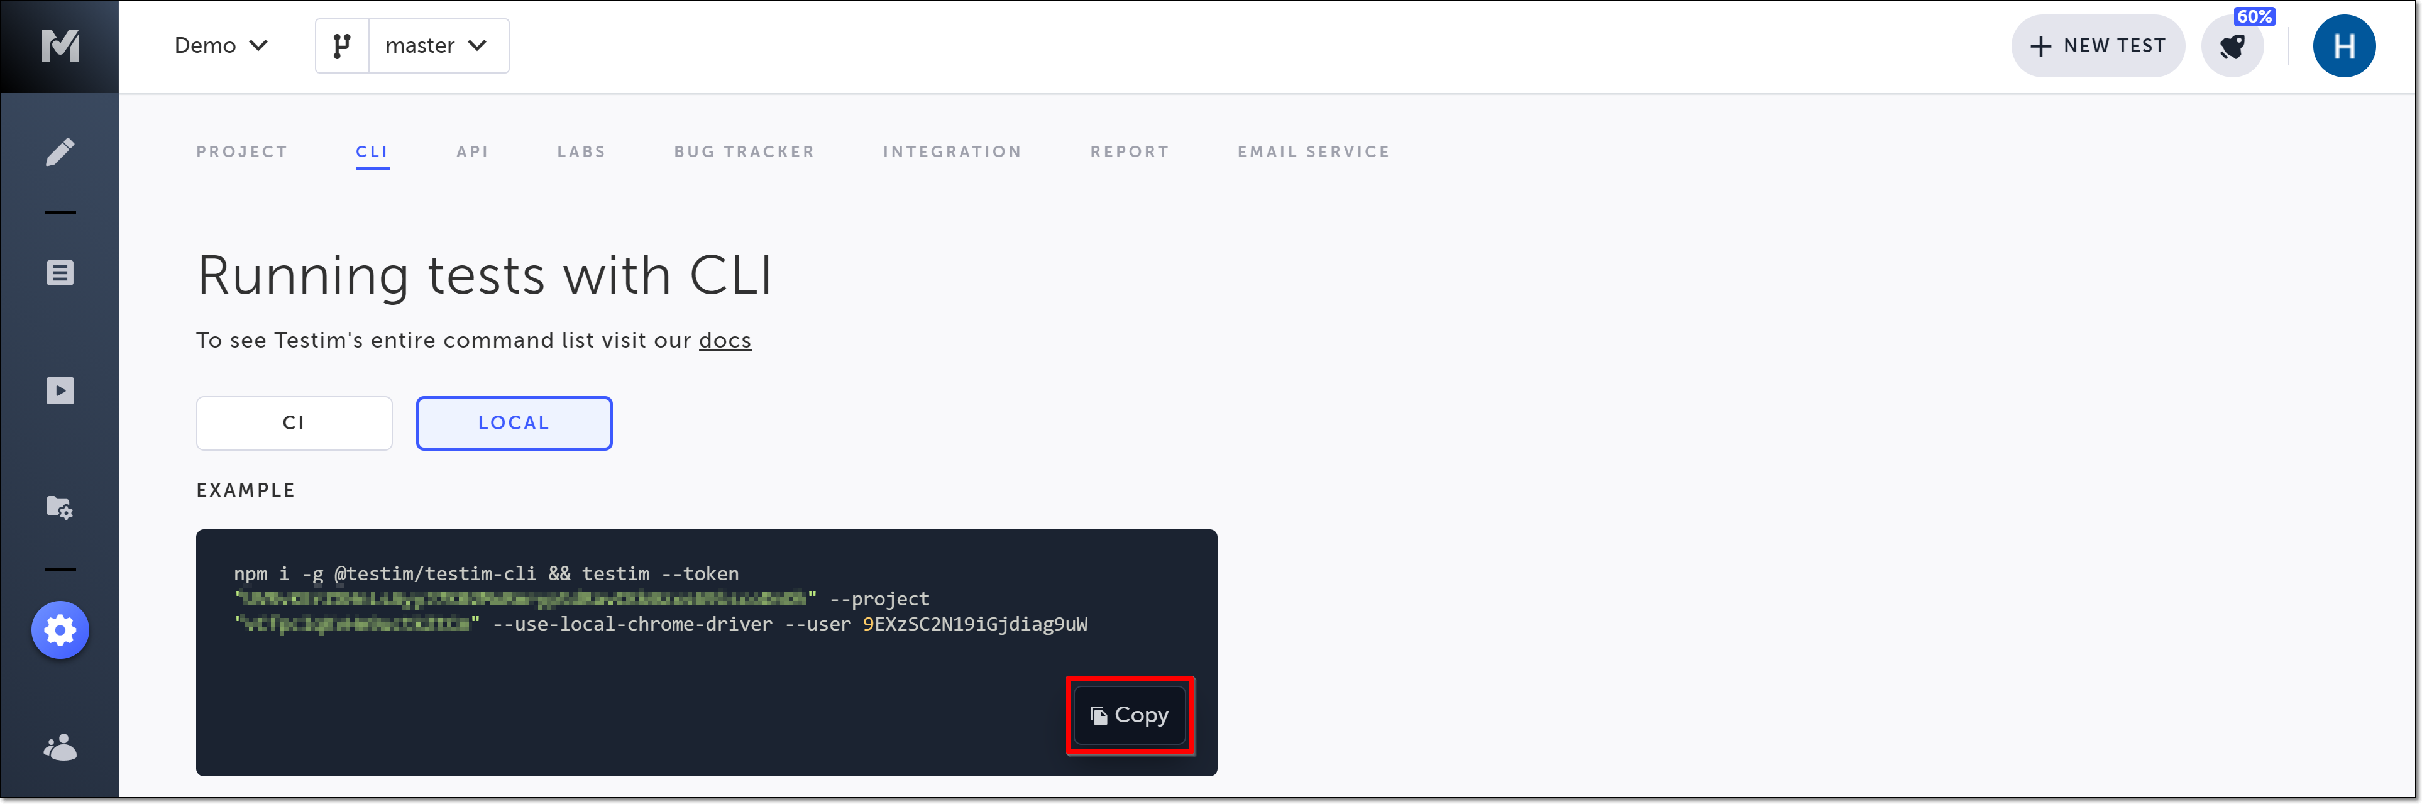Image resolution: width=2422 pixels, height=804 pixels.
Task: Expand the Demo project dropdown
Action: (221, 45)
